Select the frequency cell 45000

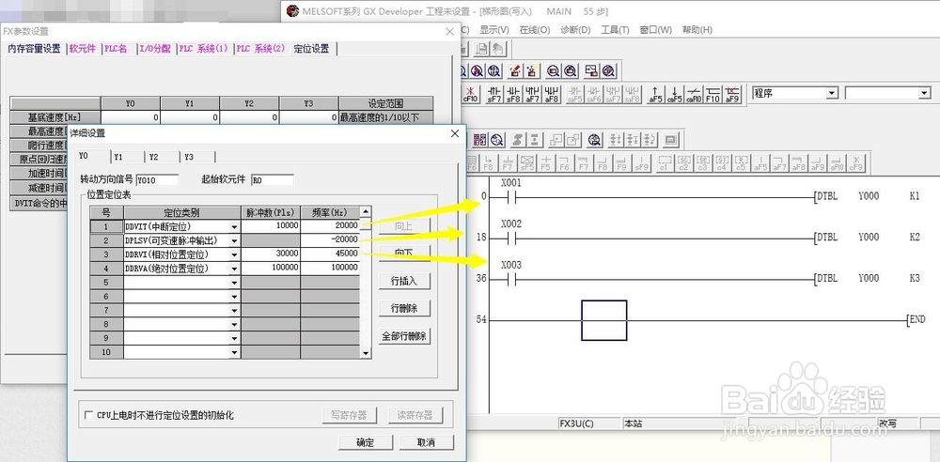tap(330, 254)
